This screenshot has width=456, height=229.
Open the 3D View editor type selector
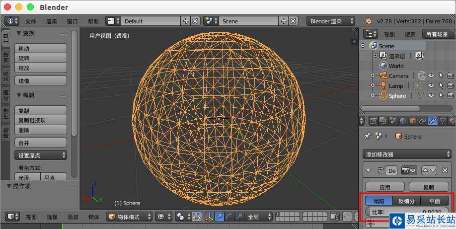(x=12, y=217)
